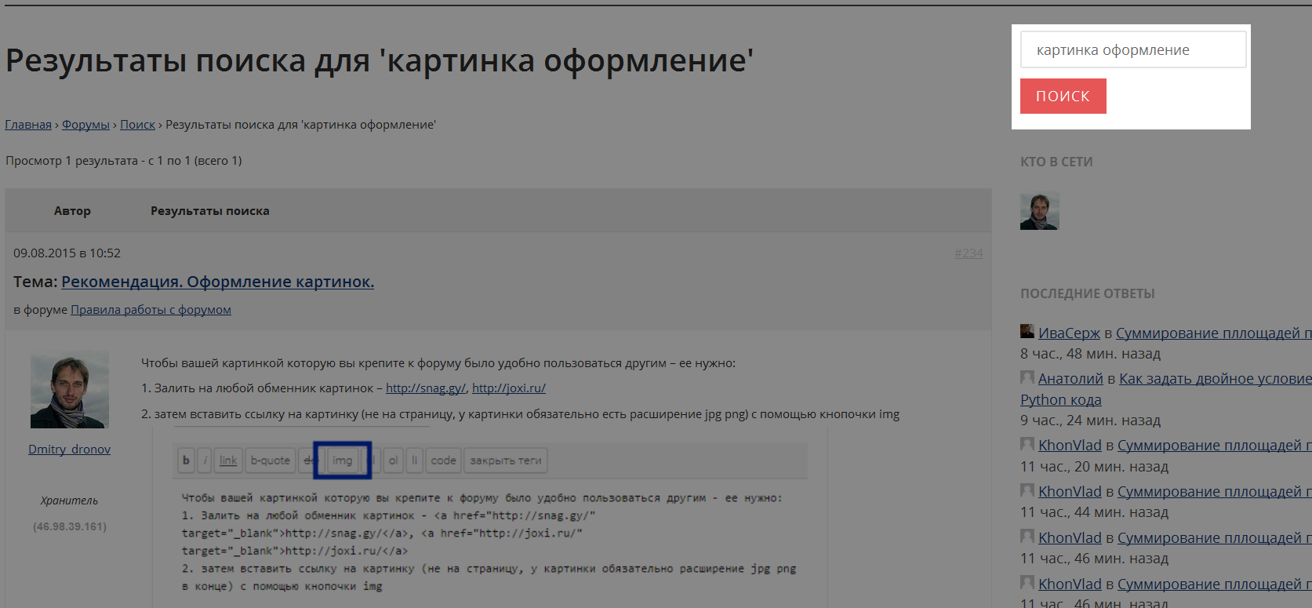The width and height of the screenshot is (1312, 608).
Task: Click Анатолий's small avatar icon
Action: [x=1027, y=377]
